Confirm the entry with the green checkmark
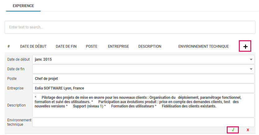This screenshot has height=135, width=259. click(233, 130)
